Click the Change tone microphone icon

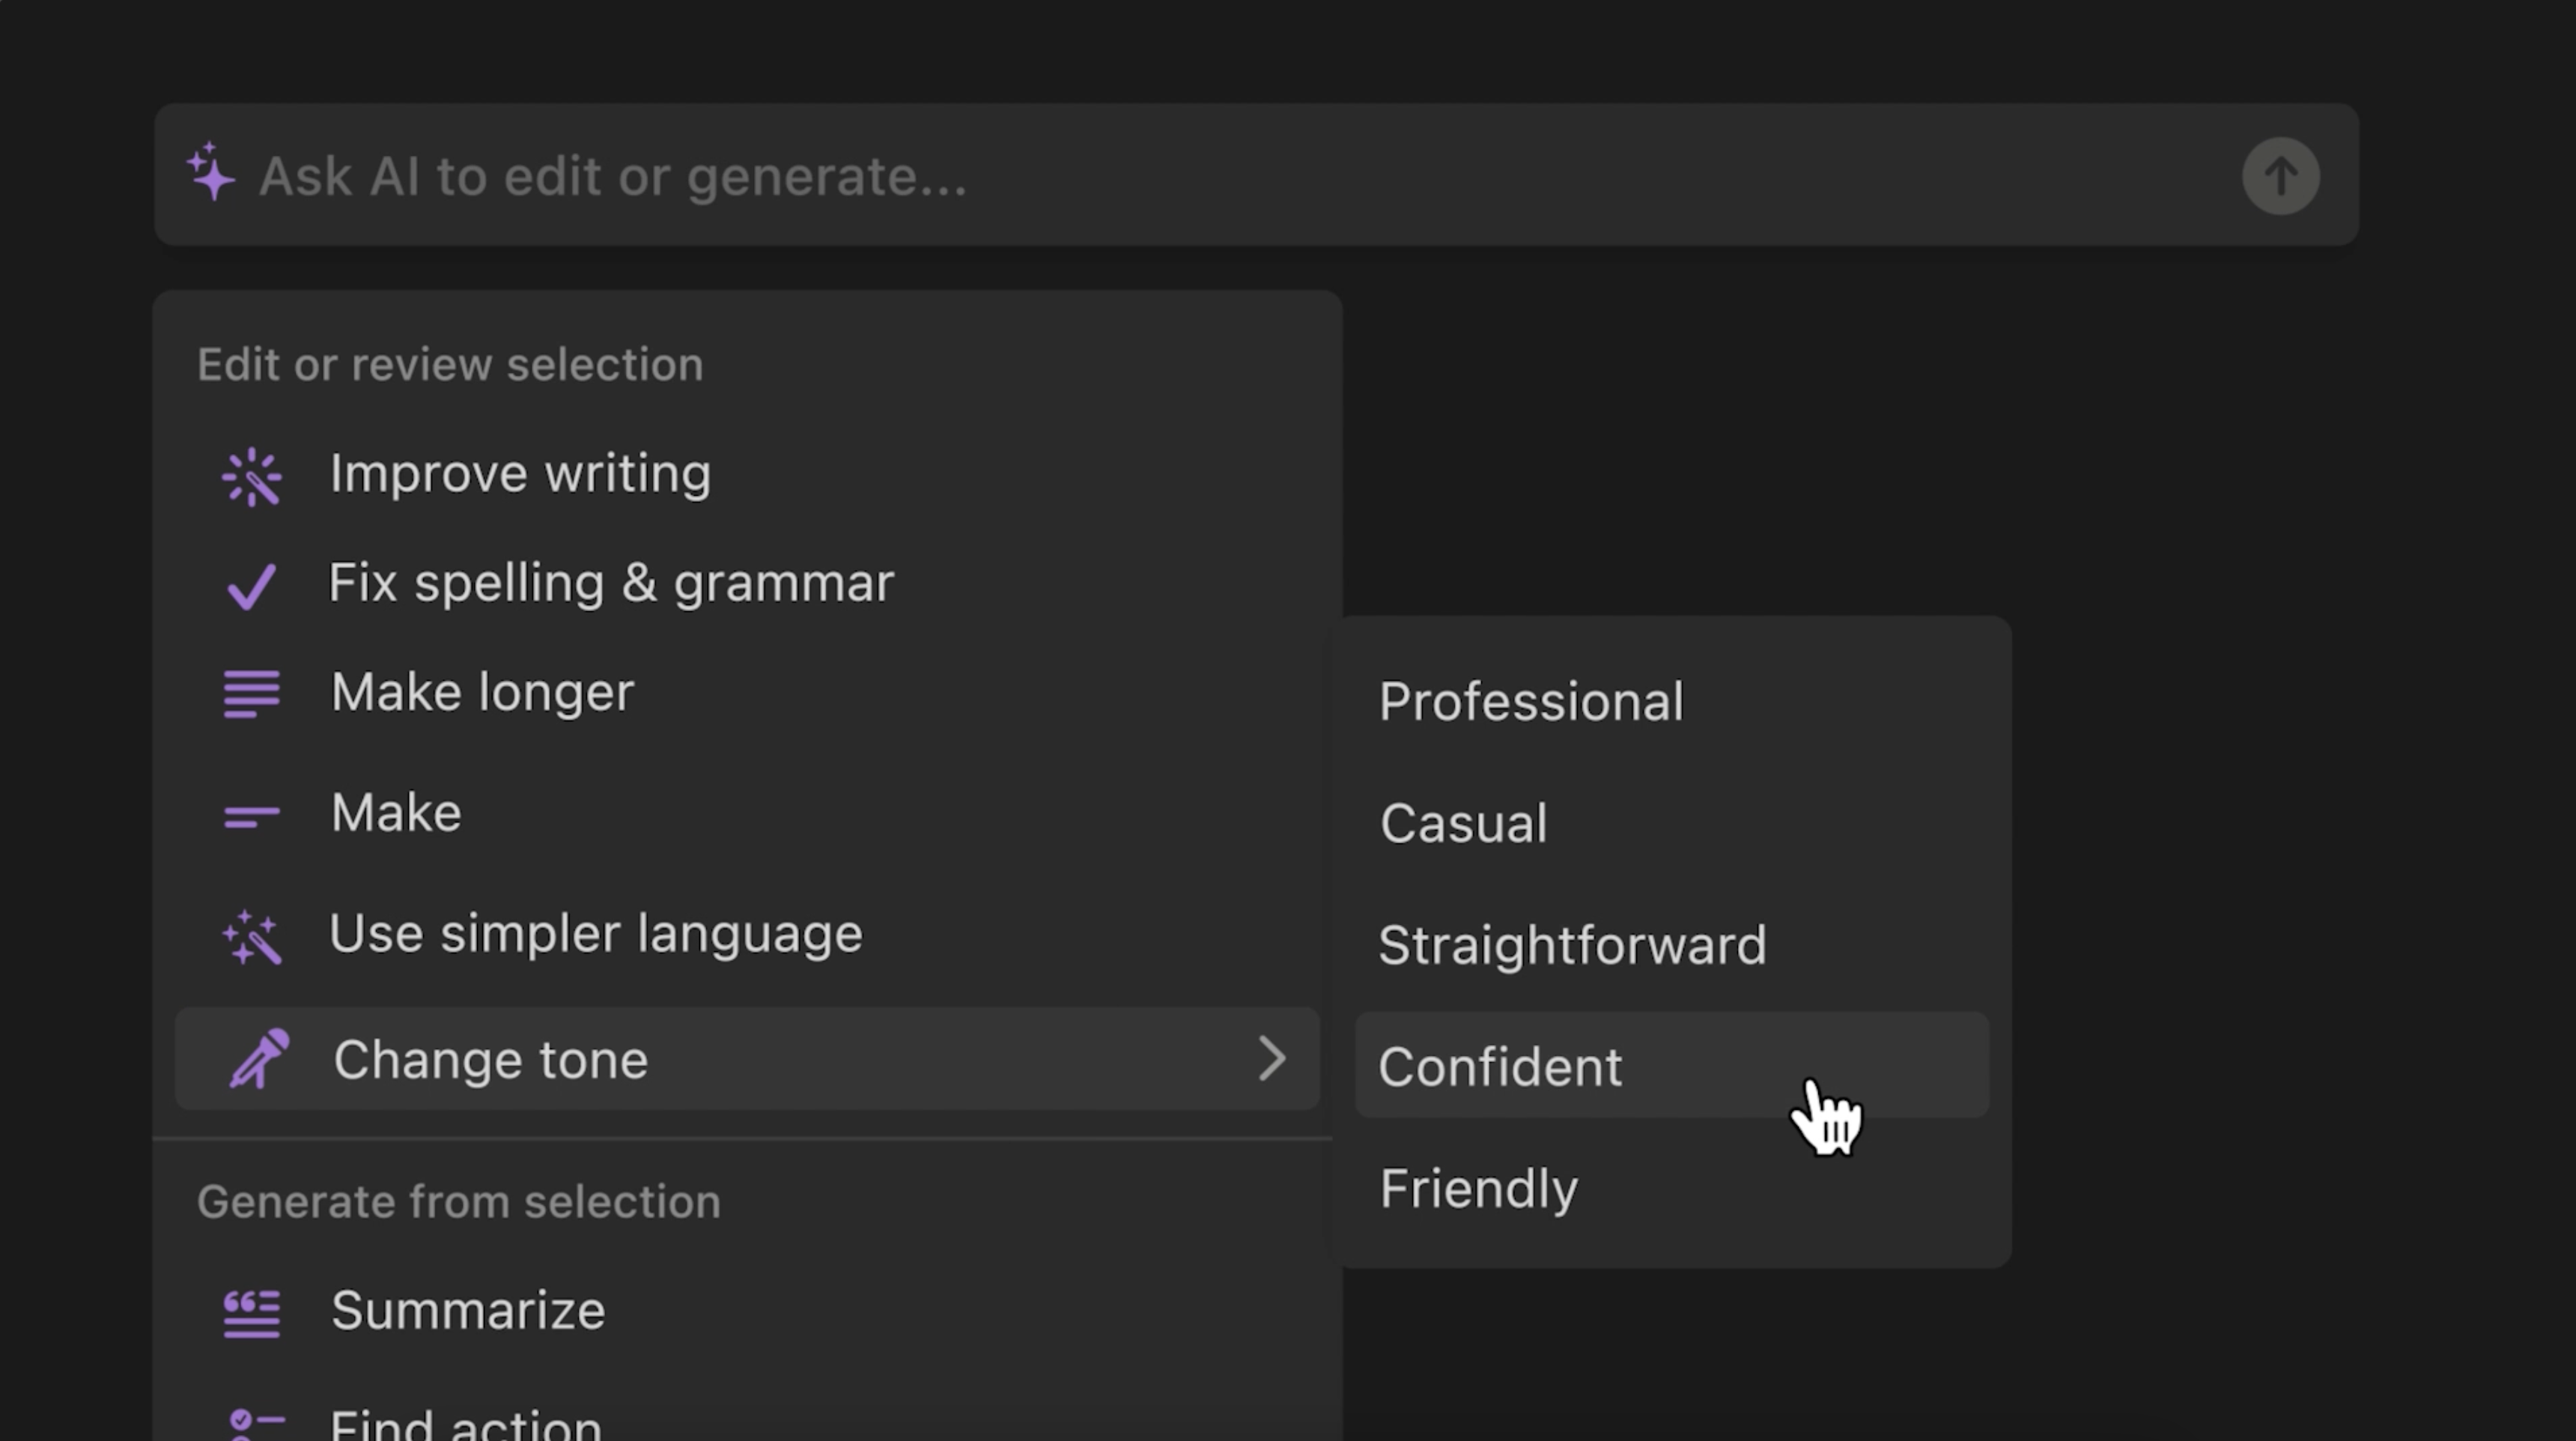(x=259, y=1058)
